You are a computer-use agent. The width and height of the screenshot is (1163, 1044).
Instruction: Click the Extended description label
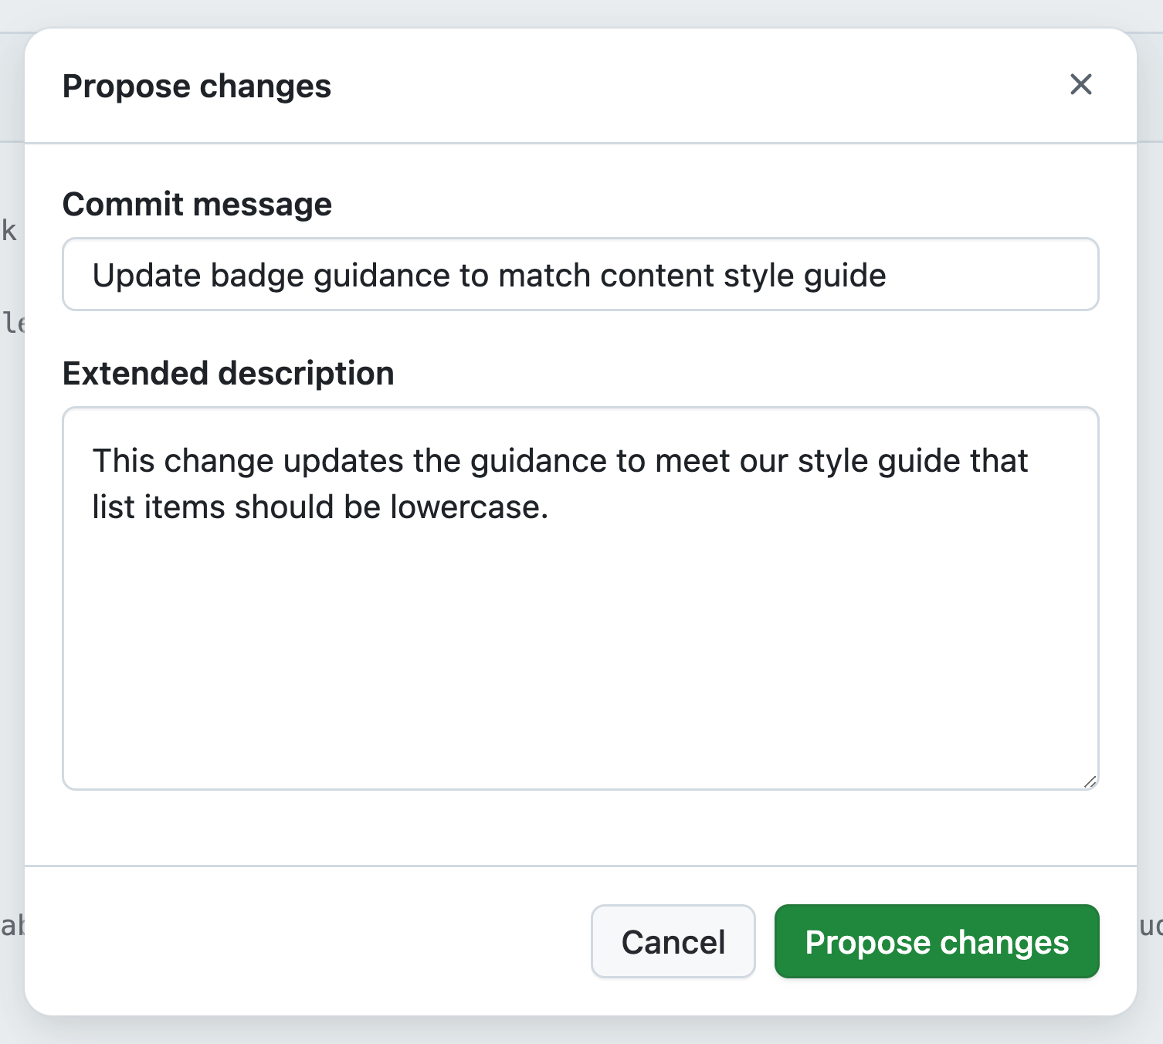229,373
